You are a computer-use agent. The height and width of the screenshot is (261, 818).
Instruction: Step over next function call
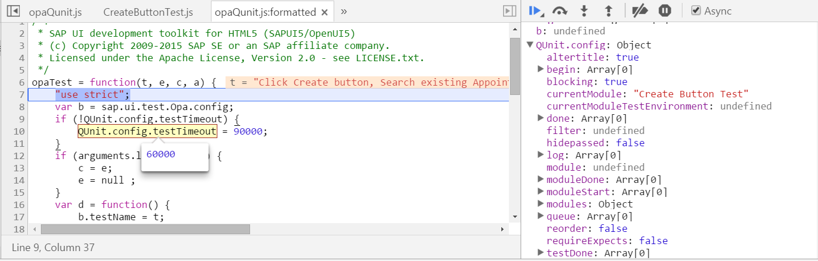[560, 10]
